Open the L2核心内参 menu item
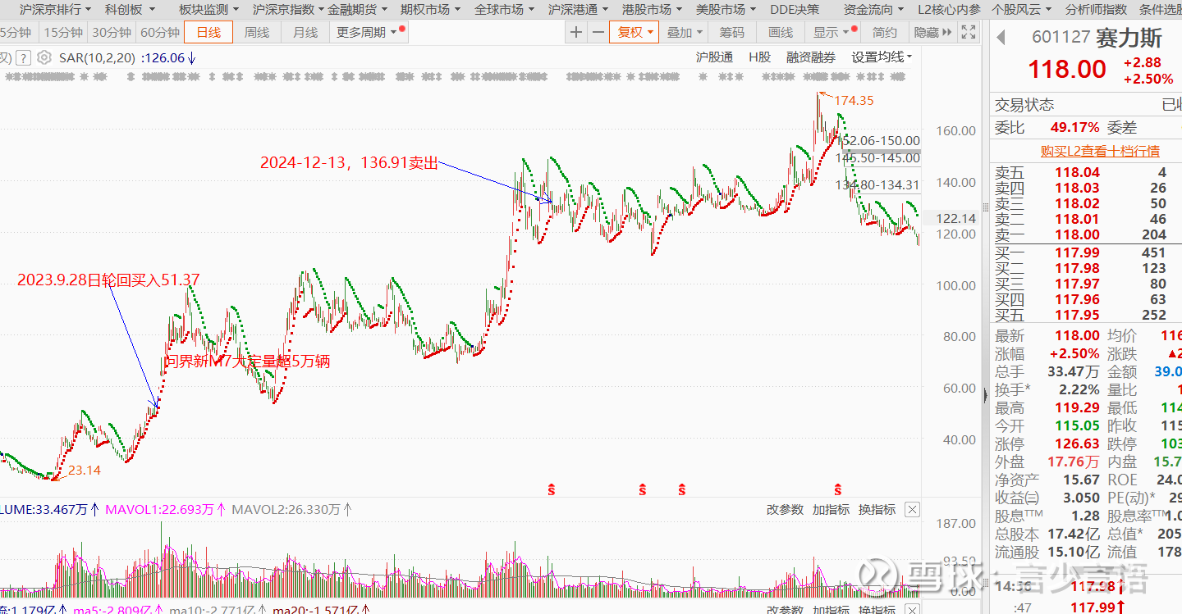The image size is (1182, 614). pos(949,9)
